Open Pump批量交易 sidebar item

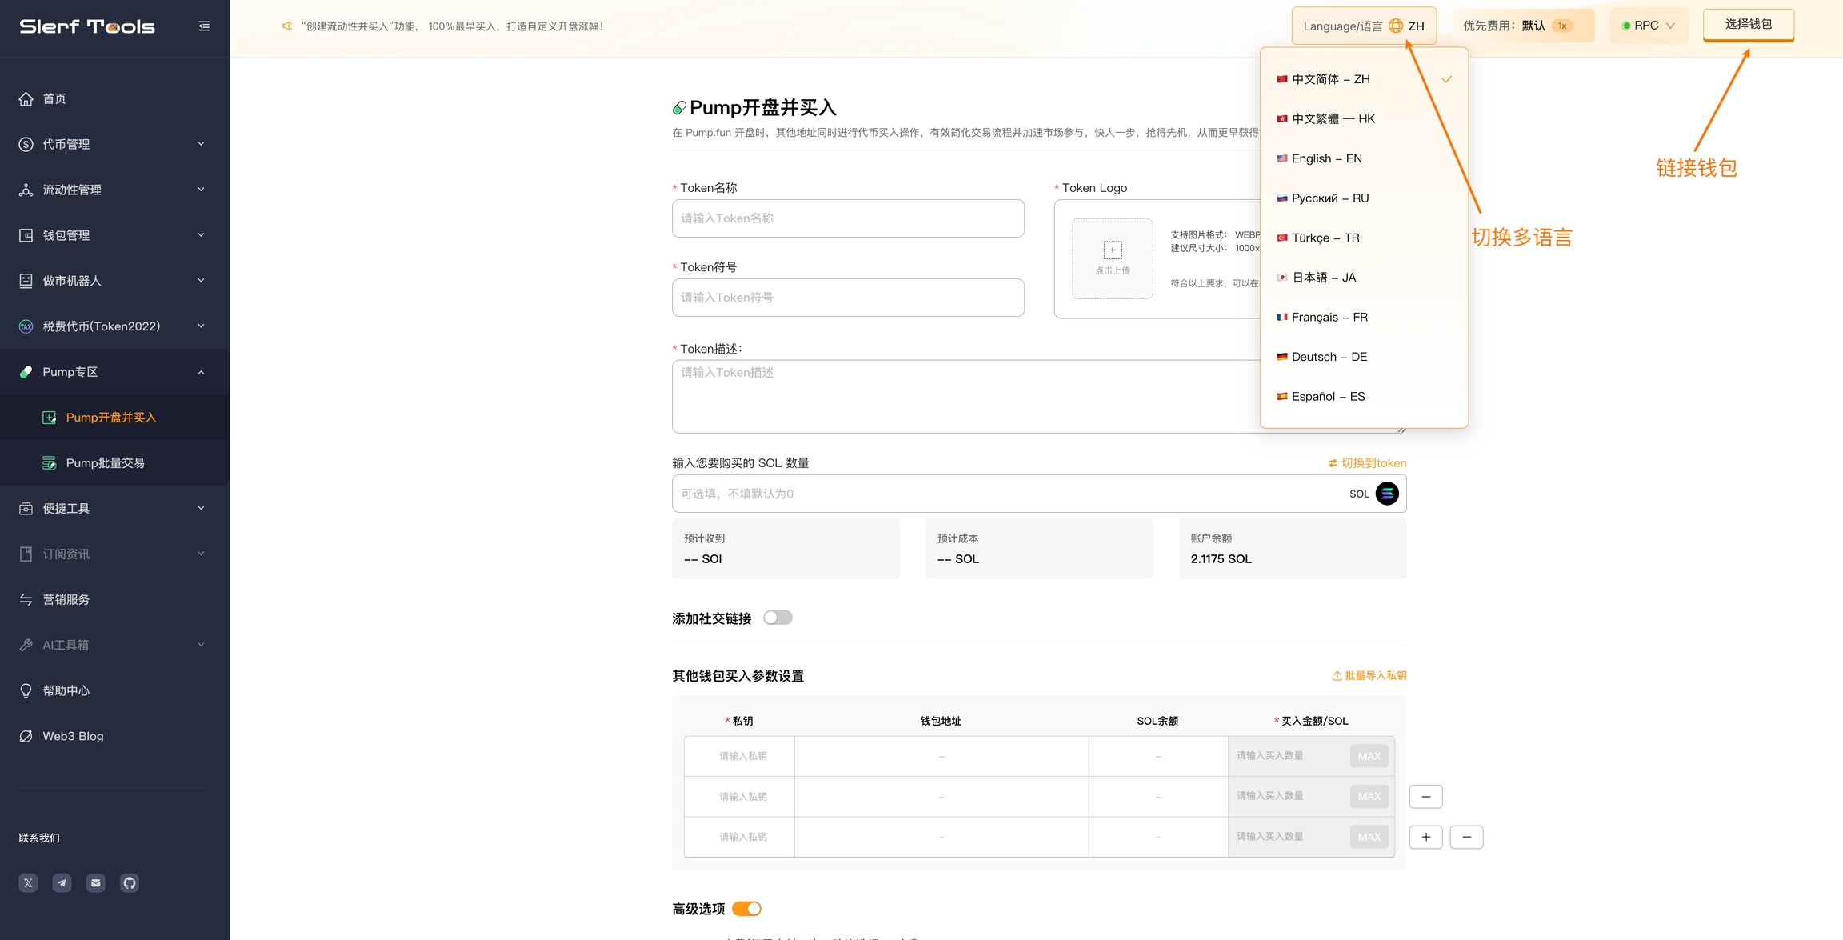[105, 463]
